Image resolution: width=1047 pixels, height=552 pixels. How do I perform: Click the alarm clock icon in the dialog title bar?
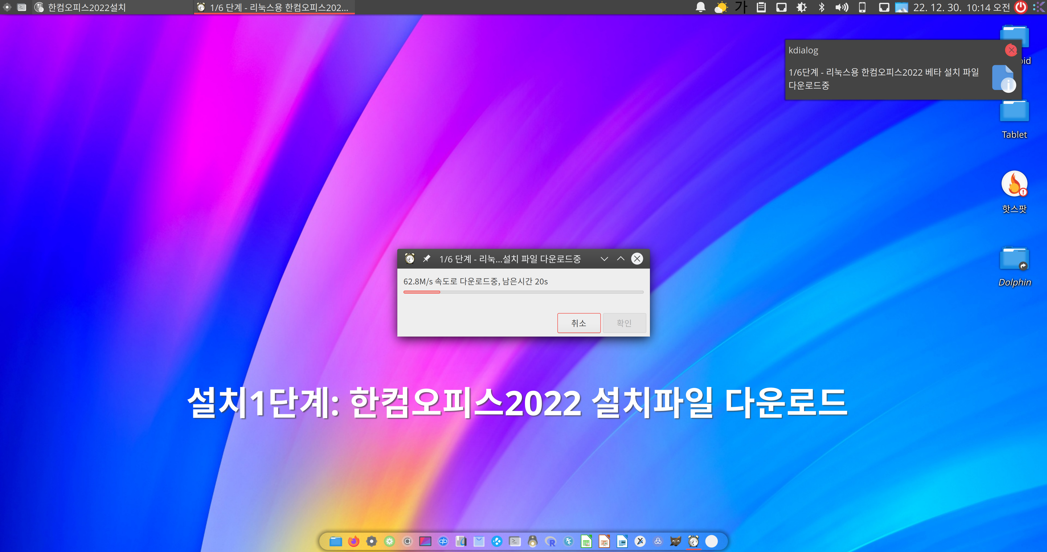click(410, 259)
